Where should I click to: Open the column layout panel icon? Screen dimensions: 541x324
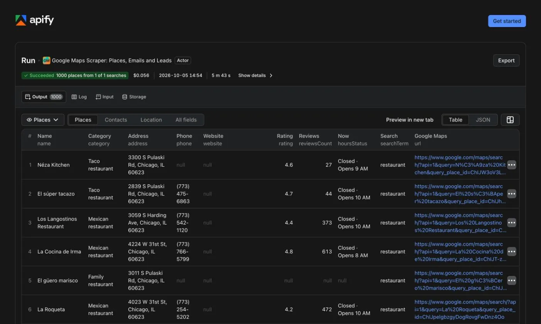pos(510,120)
